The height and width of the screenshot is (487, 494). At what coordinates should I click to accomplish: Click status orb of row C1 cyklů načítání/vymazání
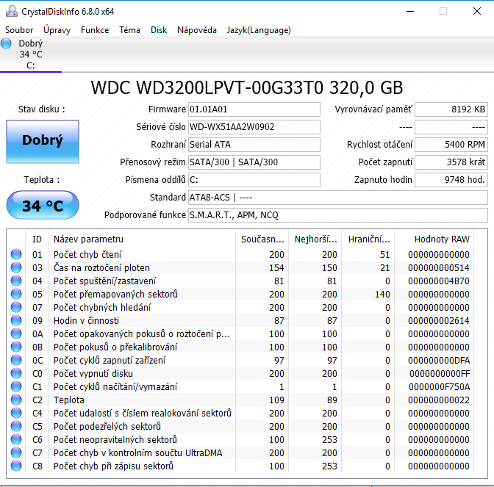[x=16, y=386]
